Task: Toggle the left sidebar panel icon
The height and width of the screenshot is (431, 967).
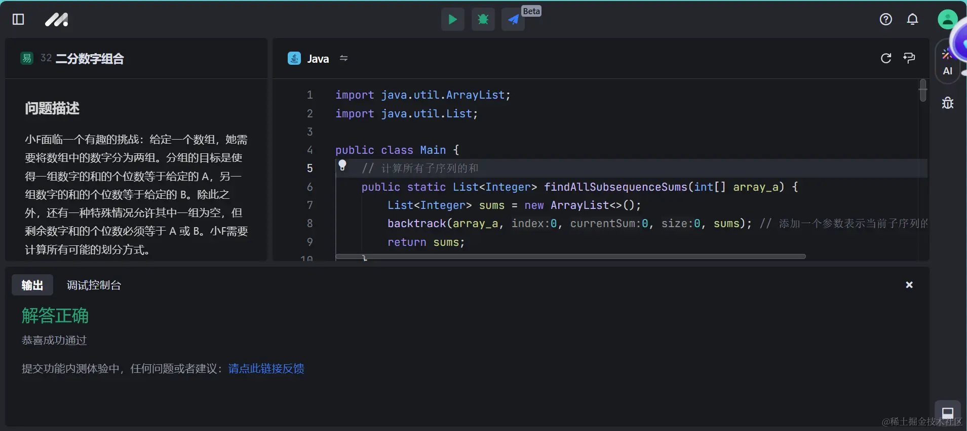Action: (18, 19)
